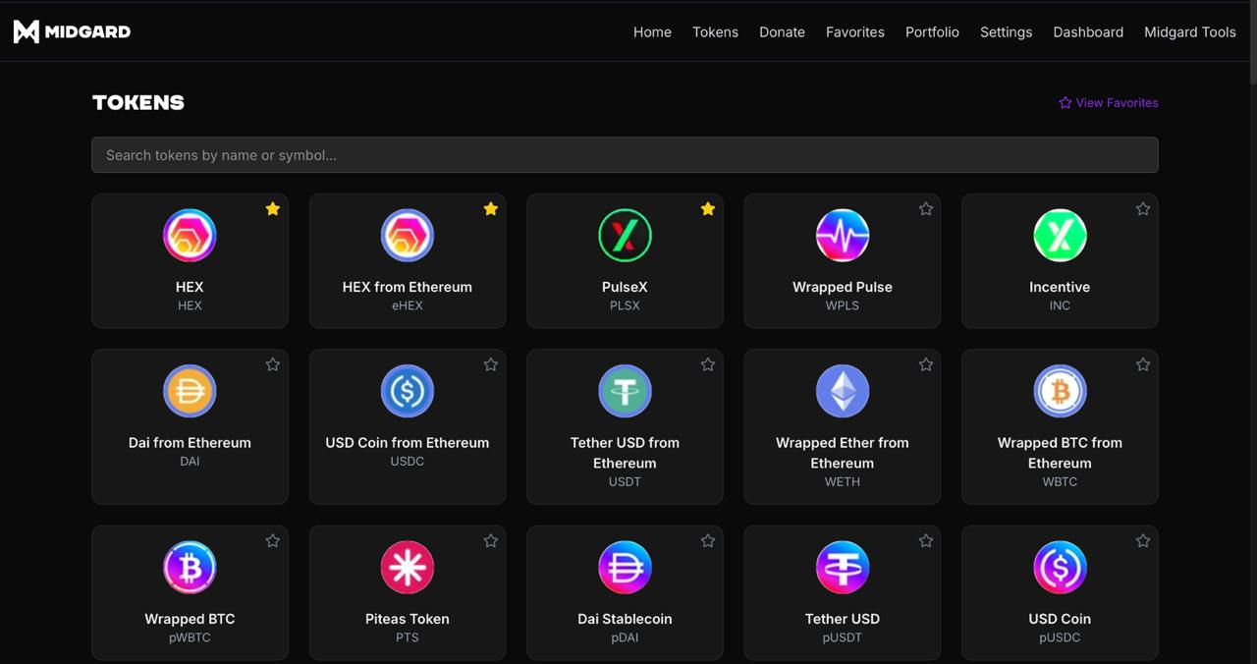Go to the Home page
The height and width of the screenshot is (664, 1257).
point(652,32)
